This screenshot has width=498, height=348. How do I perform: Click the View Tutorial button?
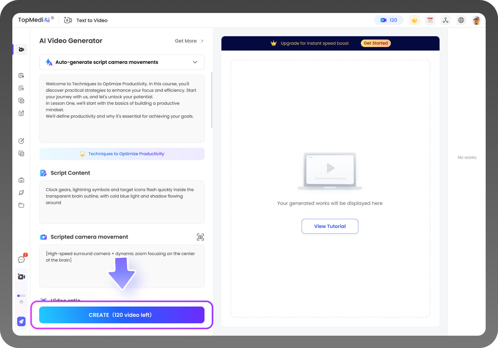click(330, 226)
